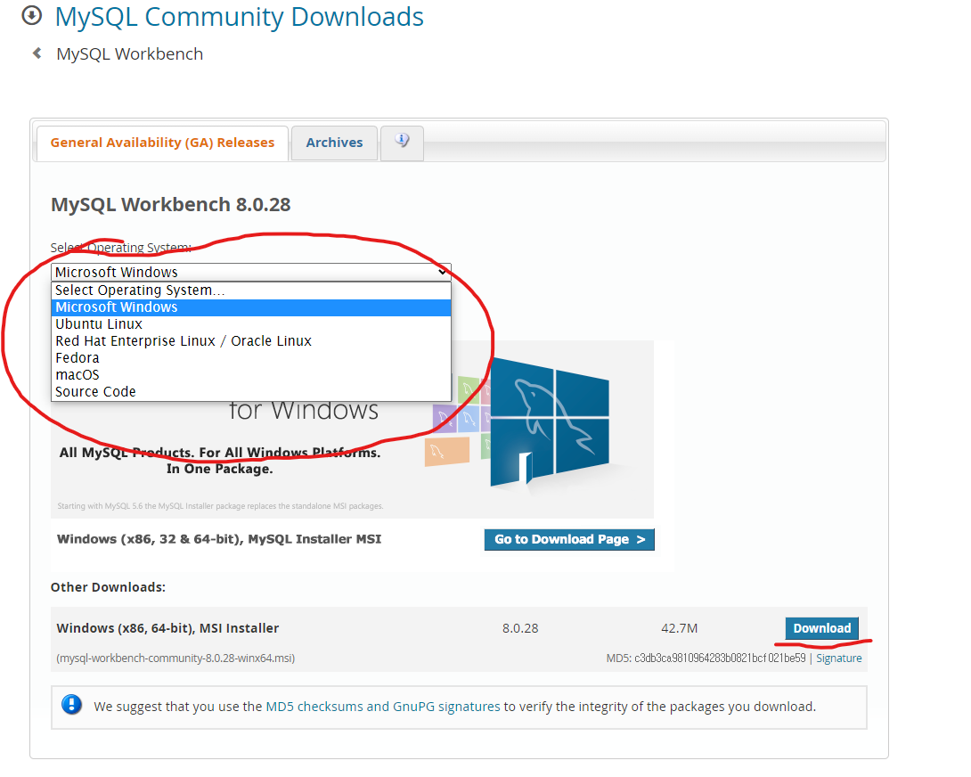
Task: Click the back arrow beside MySQL Workbench
Action: tap(37, 53)
